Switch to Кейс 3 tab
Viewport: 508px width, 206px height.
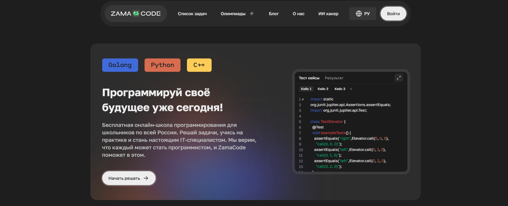coord(340,89)
